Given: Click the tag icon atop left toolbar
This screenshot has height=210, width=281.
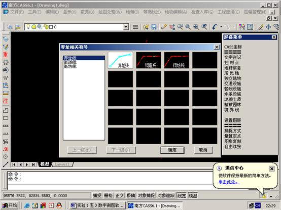Looking at the screenshot, I should [x=6, y=39].
